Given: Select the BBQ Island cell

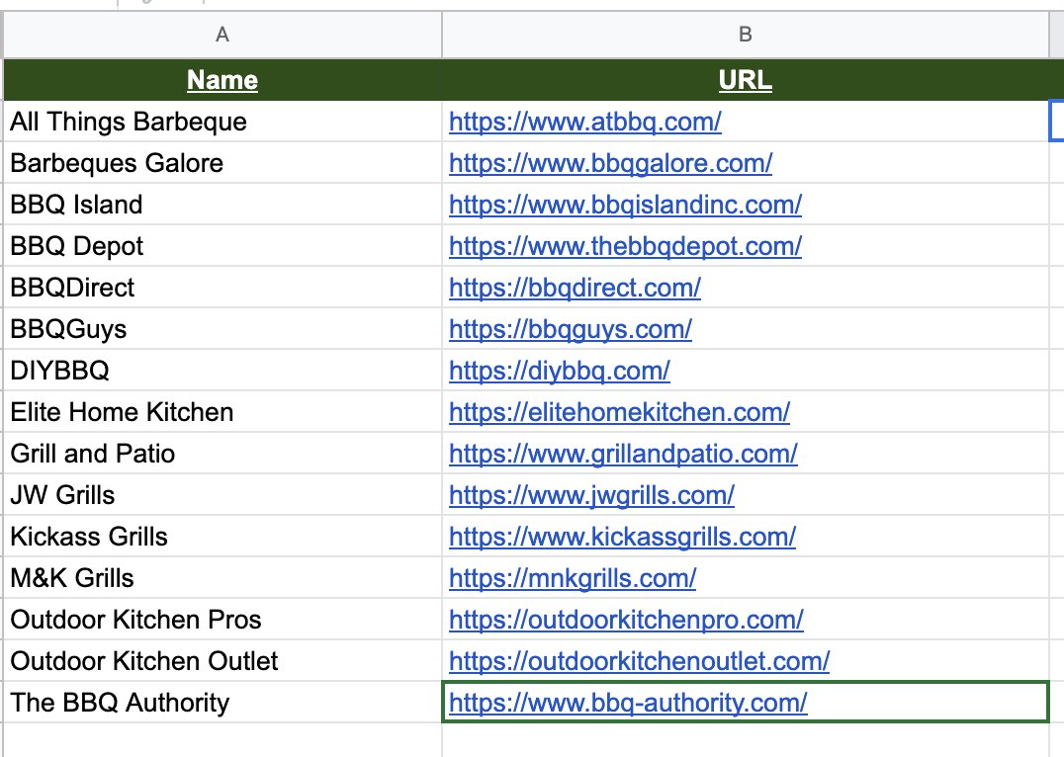Looking at the screenshot, I should coord(222,205).
